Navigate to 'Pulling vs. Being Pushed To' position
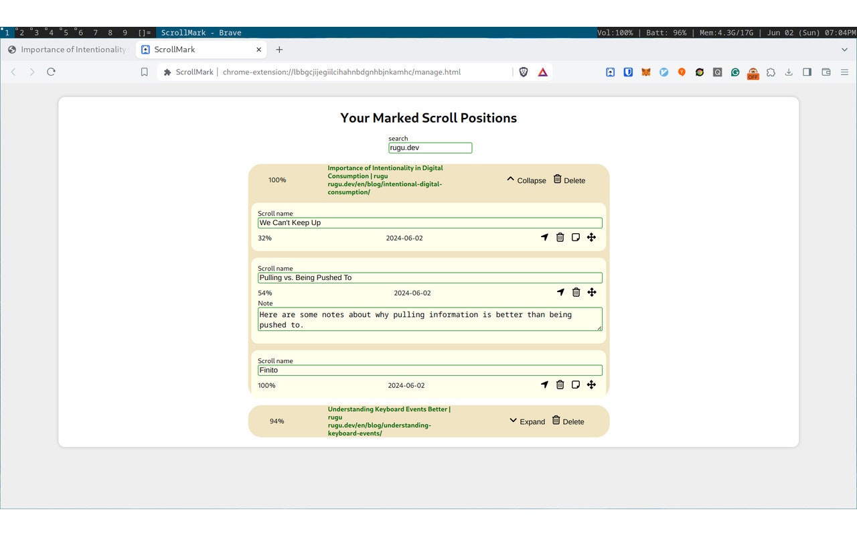 click(560, 292)
